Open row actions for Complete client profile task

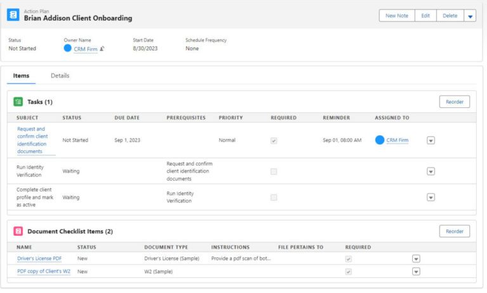(431, 197)
